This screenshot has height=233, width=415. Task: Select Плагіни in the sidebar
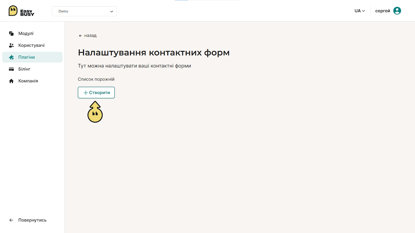32,57
